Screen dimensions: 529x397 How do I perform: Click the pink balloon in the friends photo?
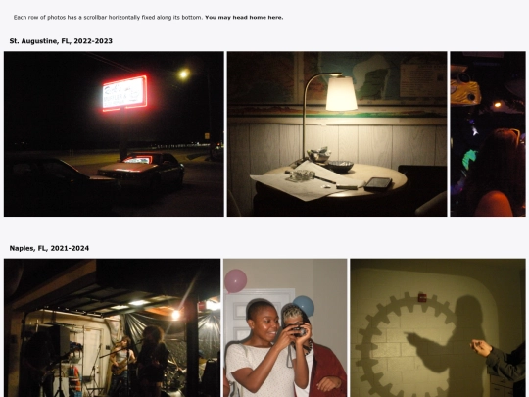click(235, 280)
